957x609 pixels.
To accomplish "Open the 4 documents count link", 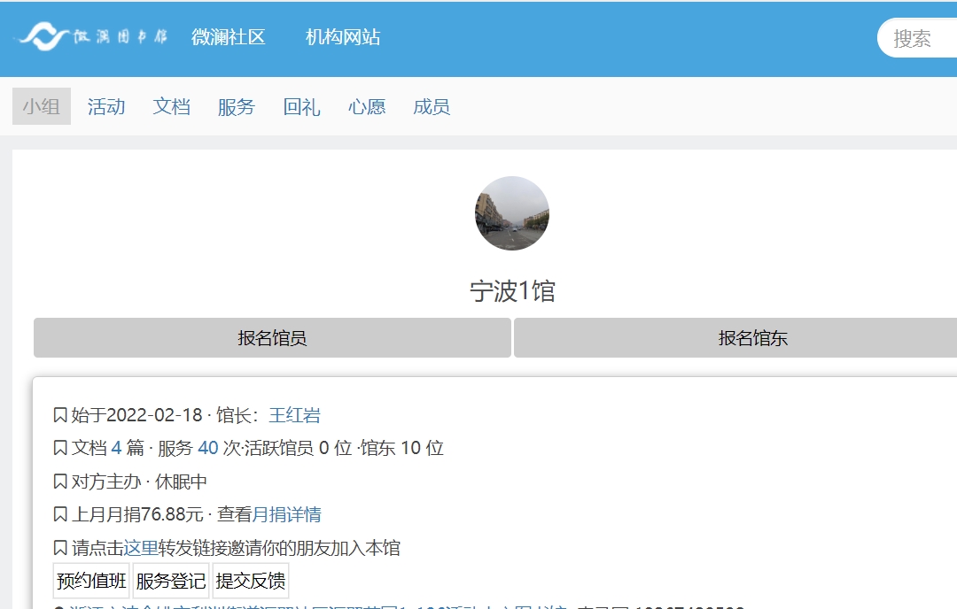I will [x=117, y=448].
